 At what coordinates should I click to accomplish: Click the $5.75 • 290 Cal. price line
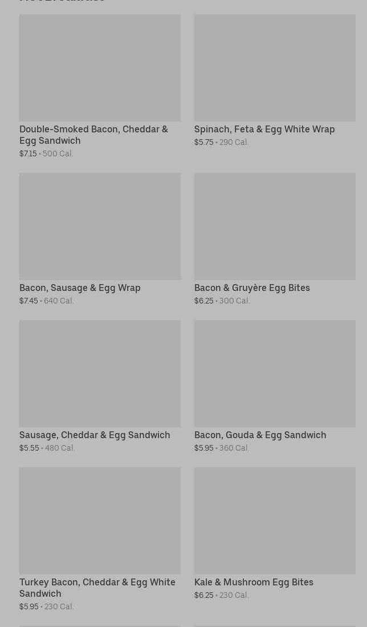point(221,142)
